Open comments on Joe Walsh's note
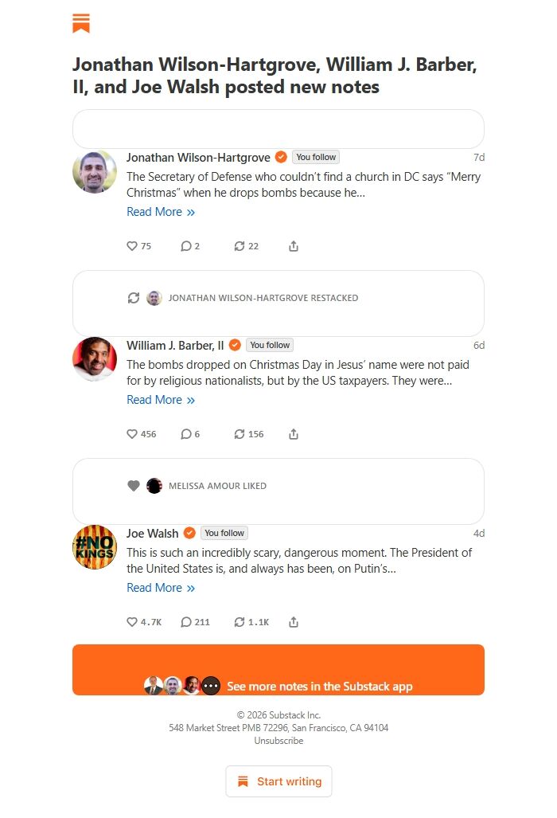This screenshot has width=557, height=818. click(184, 622)
